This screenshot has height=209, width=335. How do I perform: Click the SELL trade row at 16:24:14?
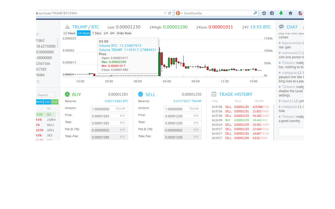[240, 125]
